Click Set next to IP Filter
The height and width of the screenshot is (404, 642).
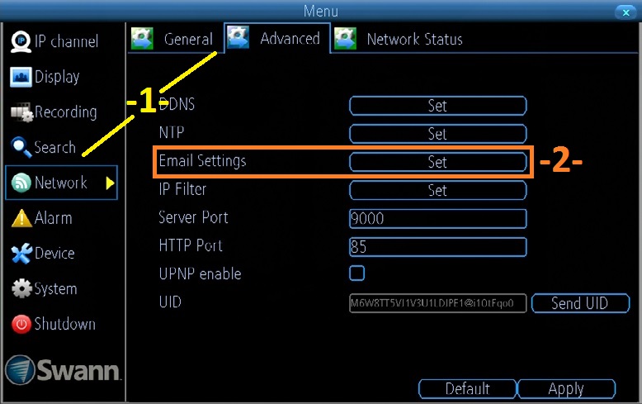(x=437, y=190)
